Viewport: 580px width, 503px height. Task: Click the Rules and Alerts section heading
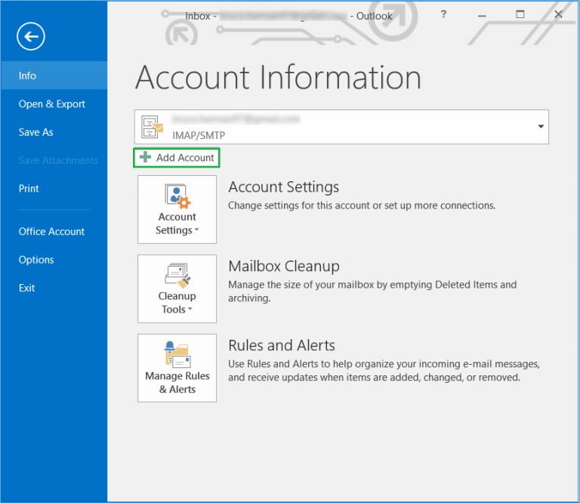[x=282, y=345]
